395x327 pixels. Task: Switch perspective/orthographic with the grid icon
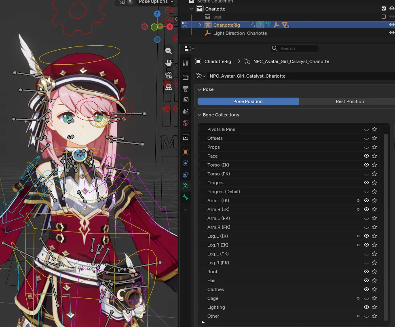[169, 87]
